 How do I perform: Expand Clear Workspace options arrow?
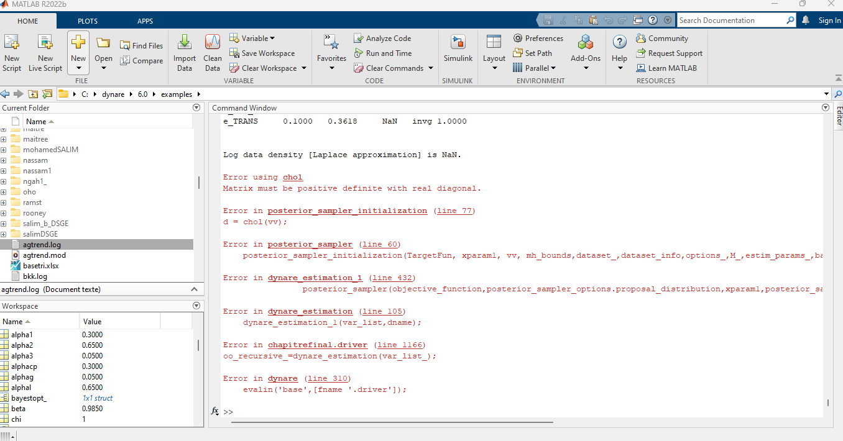(304, 68)
